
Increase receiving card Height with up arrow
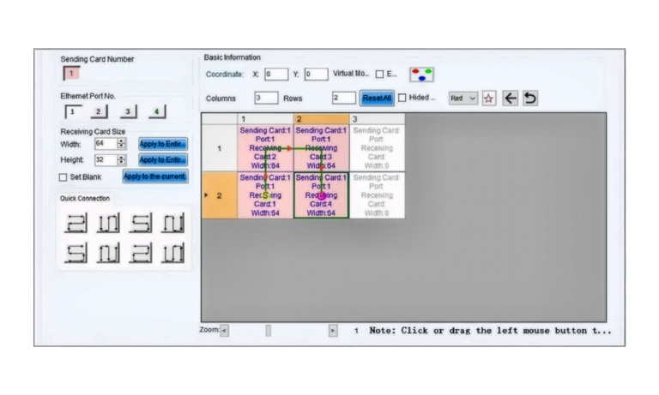pos(122,158)
